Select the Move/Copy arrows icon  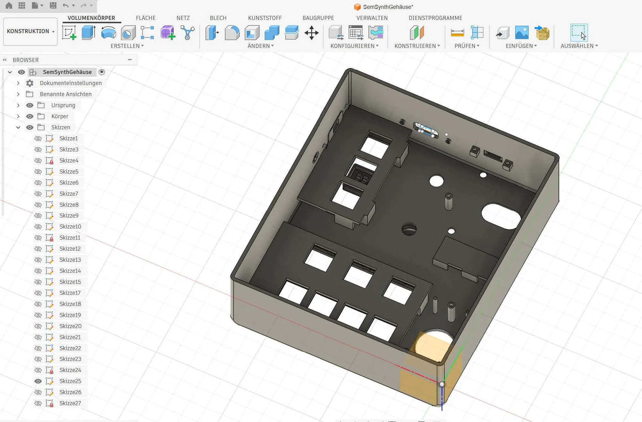coord(311,33)
